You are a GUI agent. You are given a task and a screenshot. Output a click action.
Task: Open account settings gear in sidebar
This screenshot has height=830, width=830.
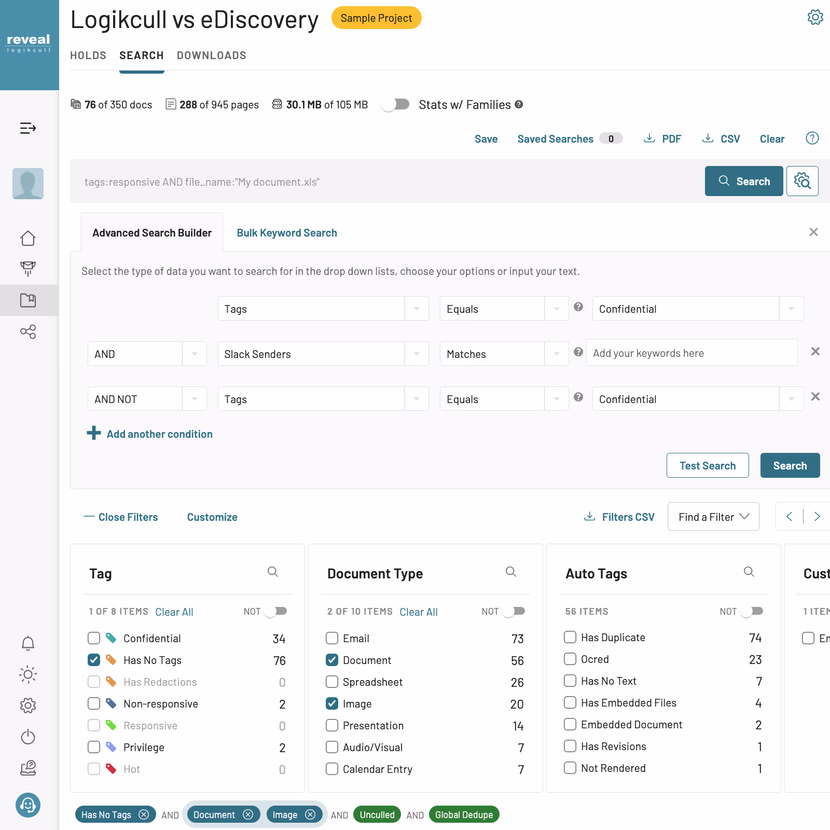point(28,706)
